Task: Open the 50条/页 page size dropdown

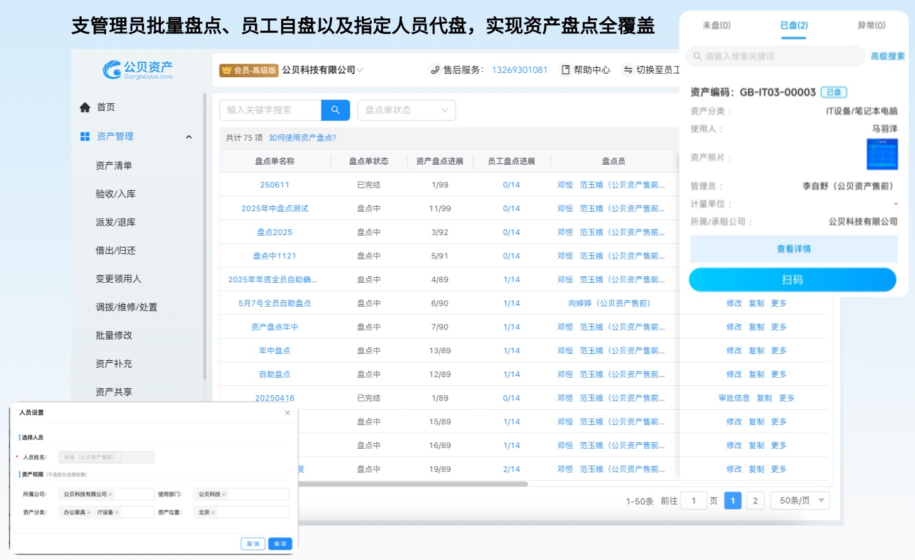Action: tap(803, 500)
